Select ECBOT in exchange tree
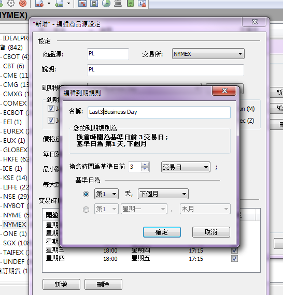 [x=16, y=113]
